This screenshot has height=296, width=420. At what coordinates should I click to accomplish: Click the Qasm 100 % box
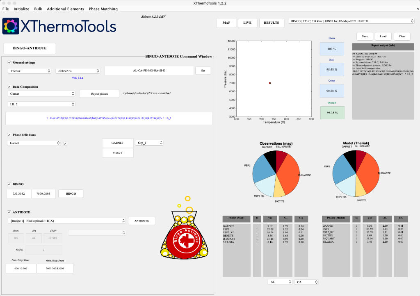pyautogui.click(x=331, y=49)
